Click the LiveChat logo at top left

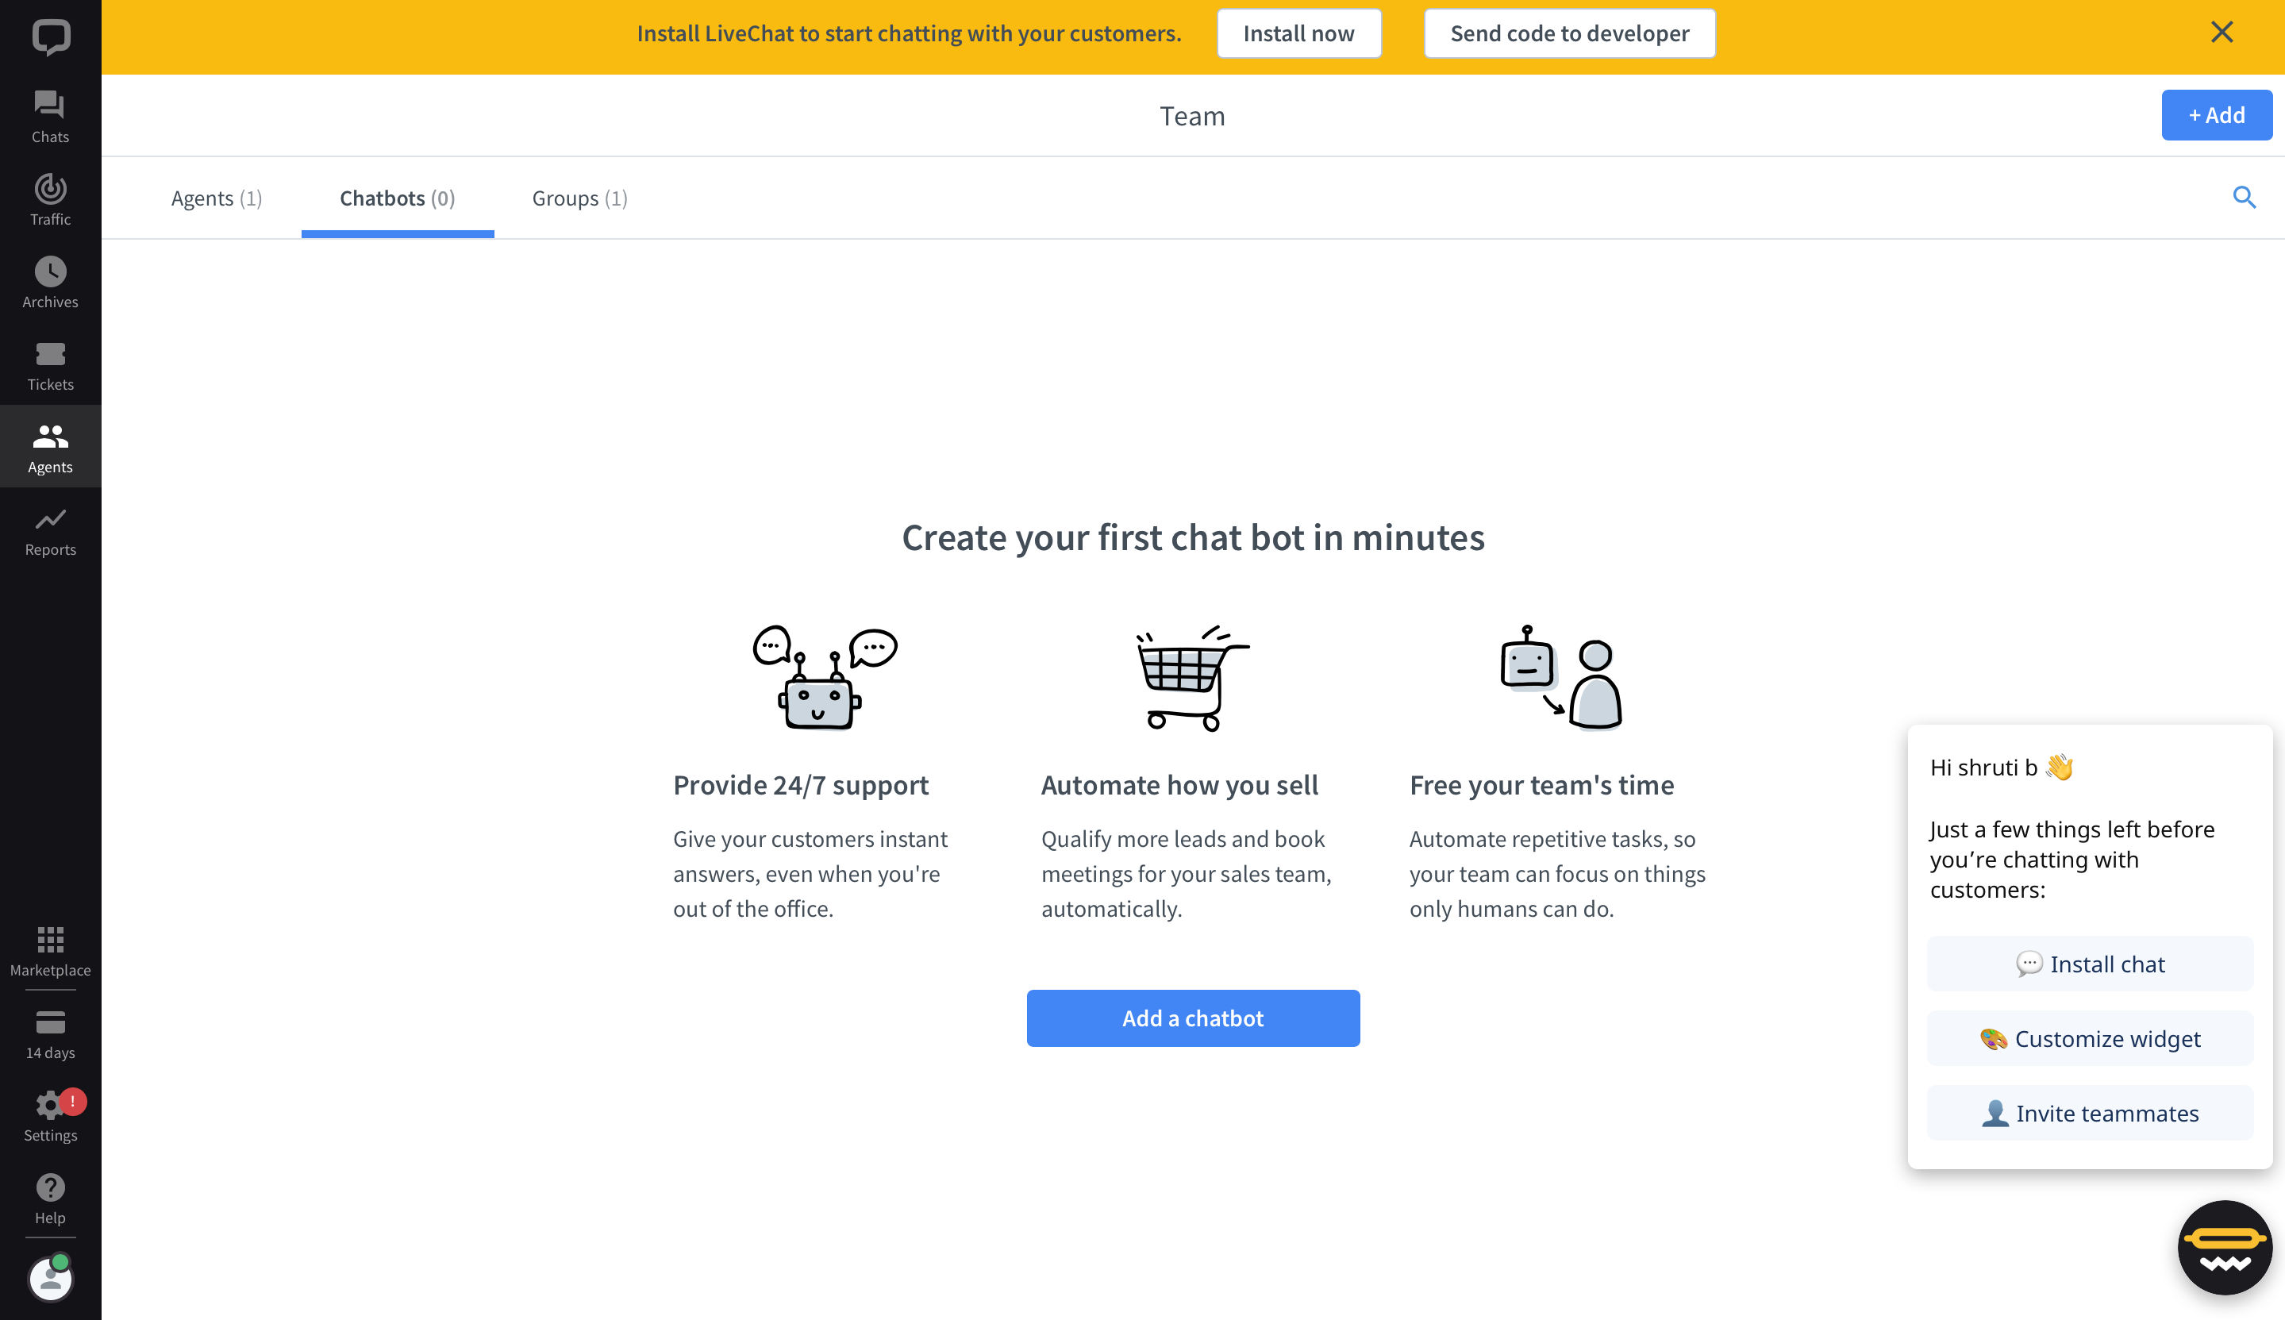(51, 37)
